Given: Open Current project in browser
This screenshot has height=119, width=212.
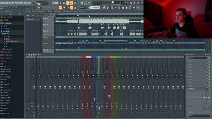Looking at the screenshot, I should coord(6,17).
